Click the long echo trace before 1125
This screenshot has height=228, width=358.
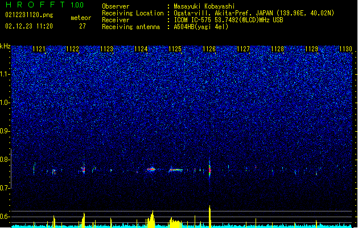click(175, 170)
